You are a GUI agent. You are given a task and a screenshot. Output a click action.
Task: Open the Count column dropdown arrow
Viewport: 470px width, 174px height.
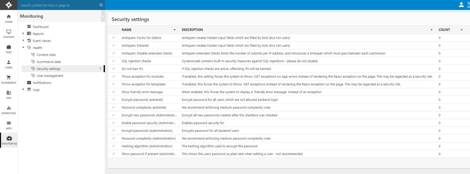tap(461, 30)
